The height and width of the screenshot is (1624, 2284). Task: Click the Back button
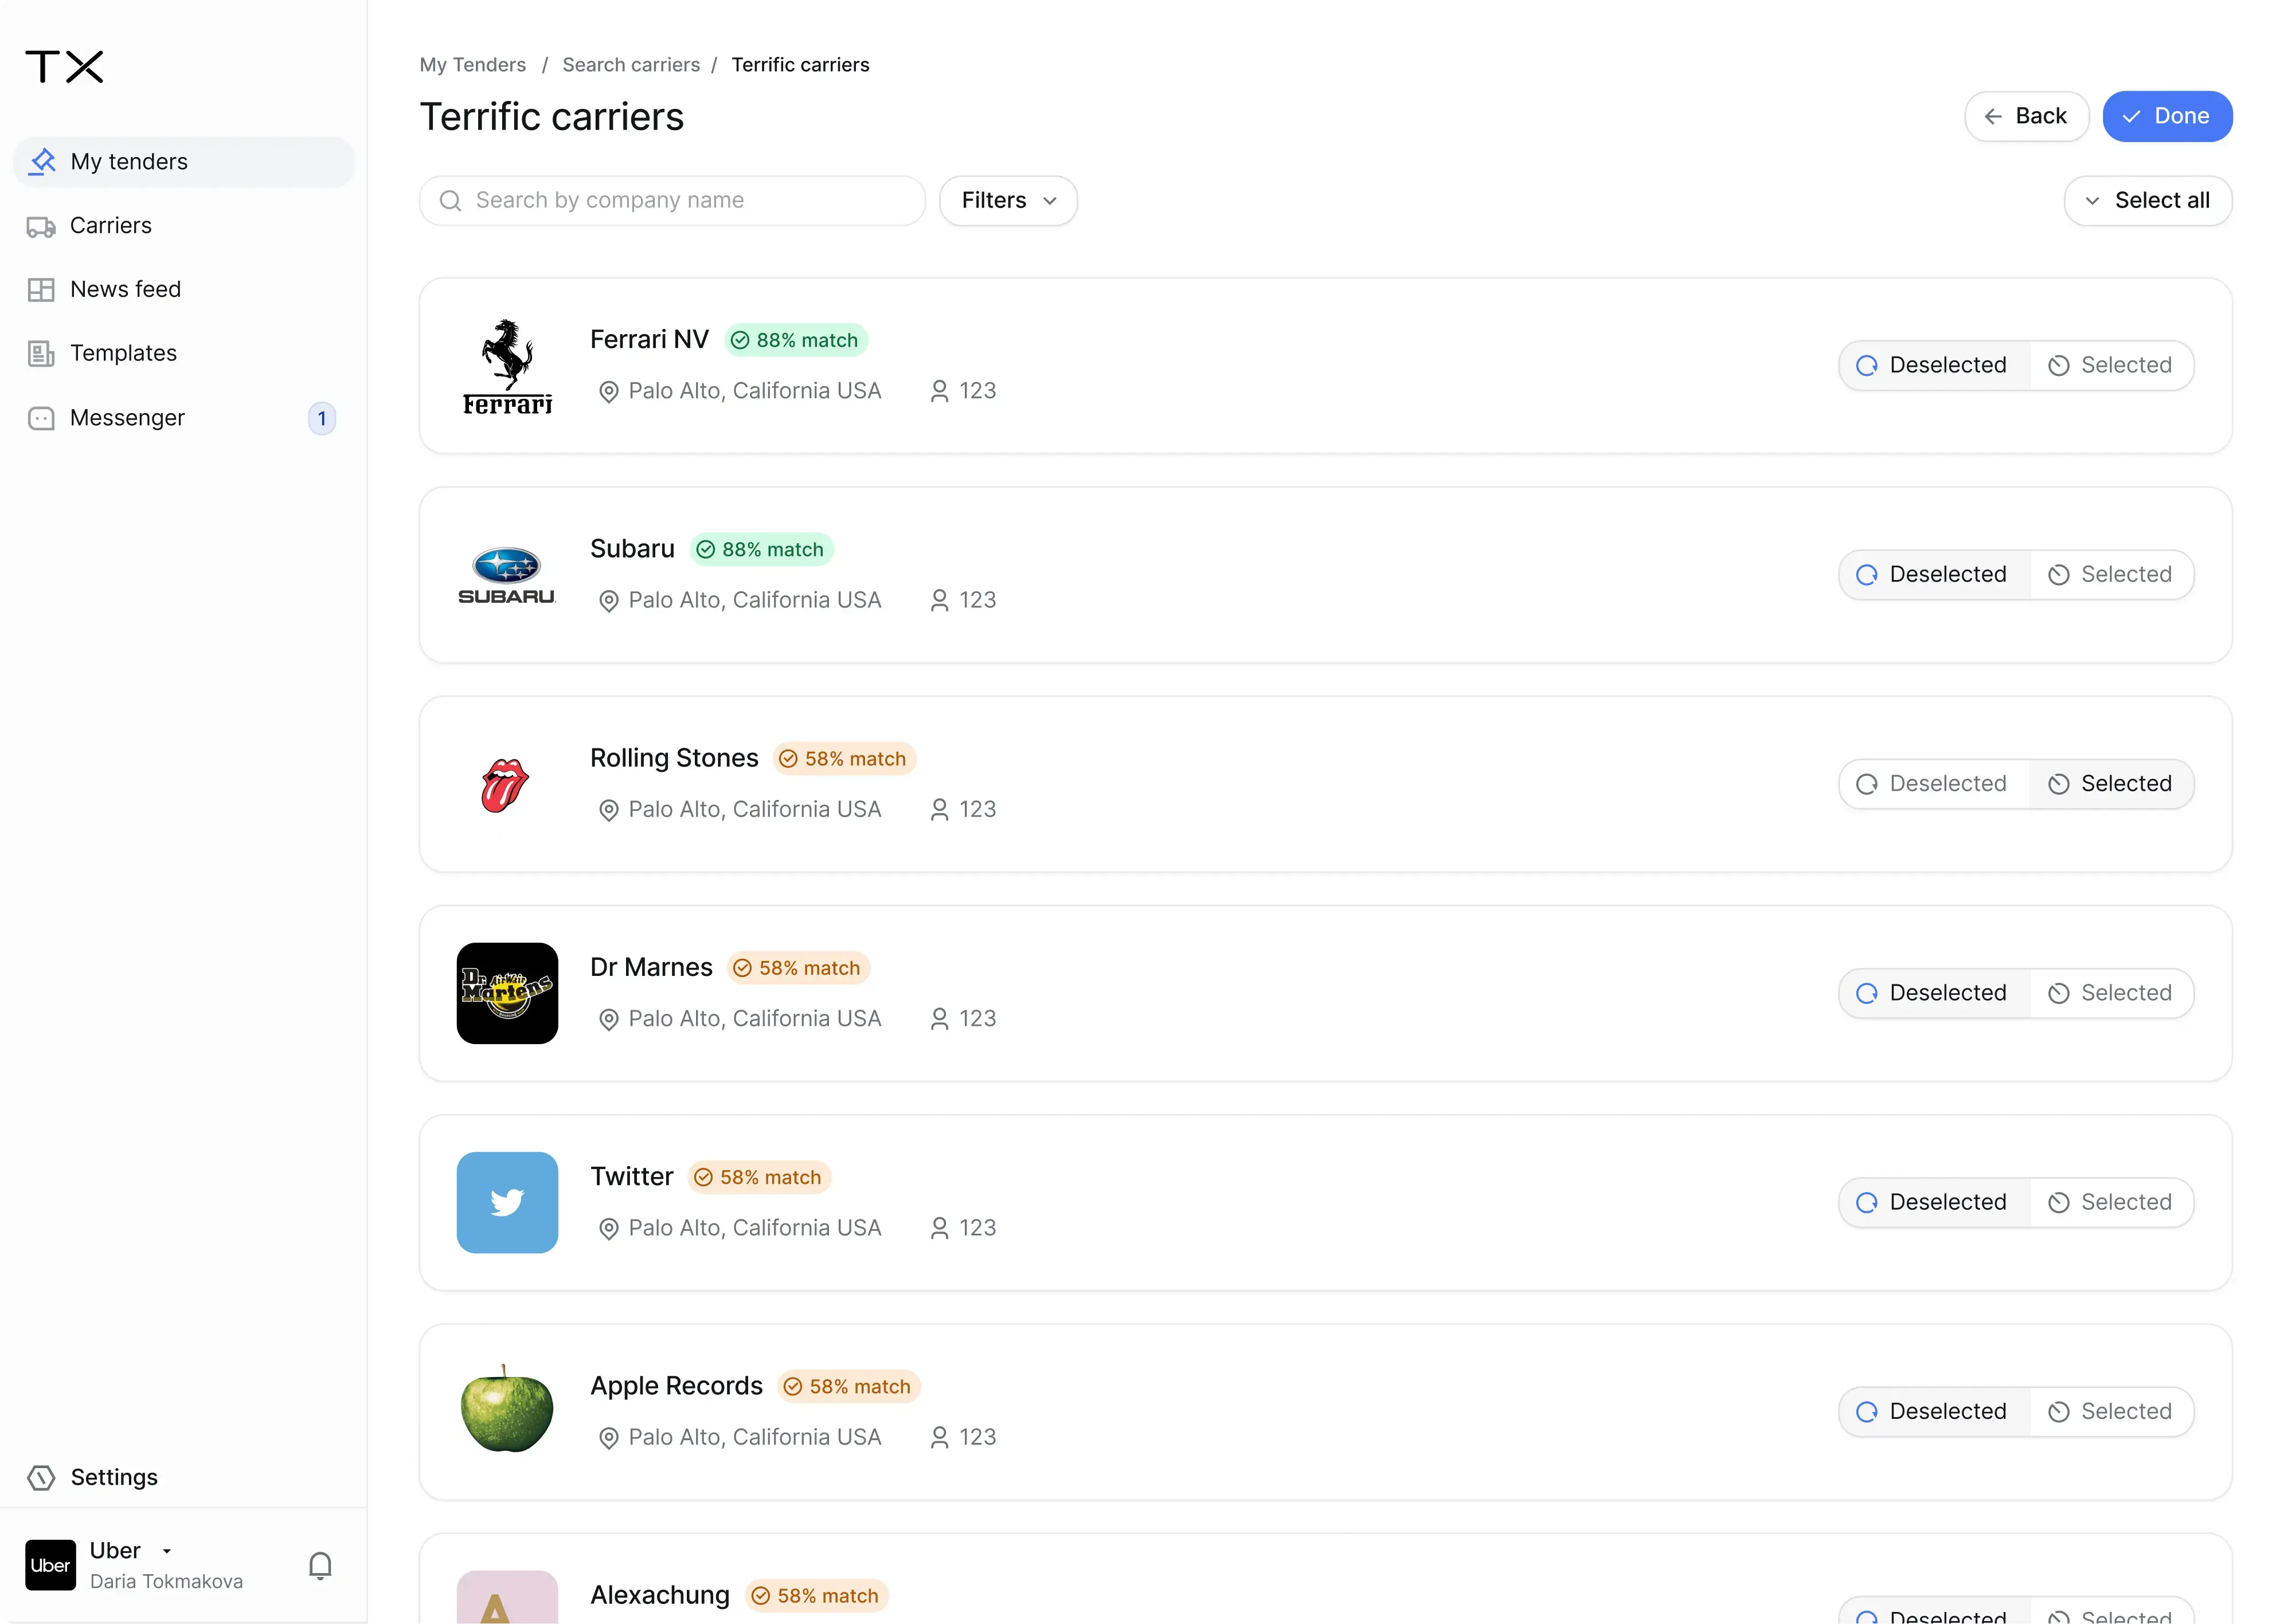(2026, 117)
